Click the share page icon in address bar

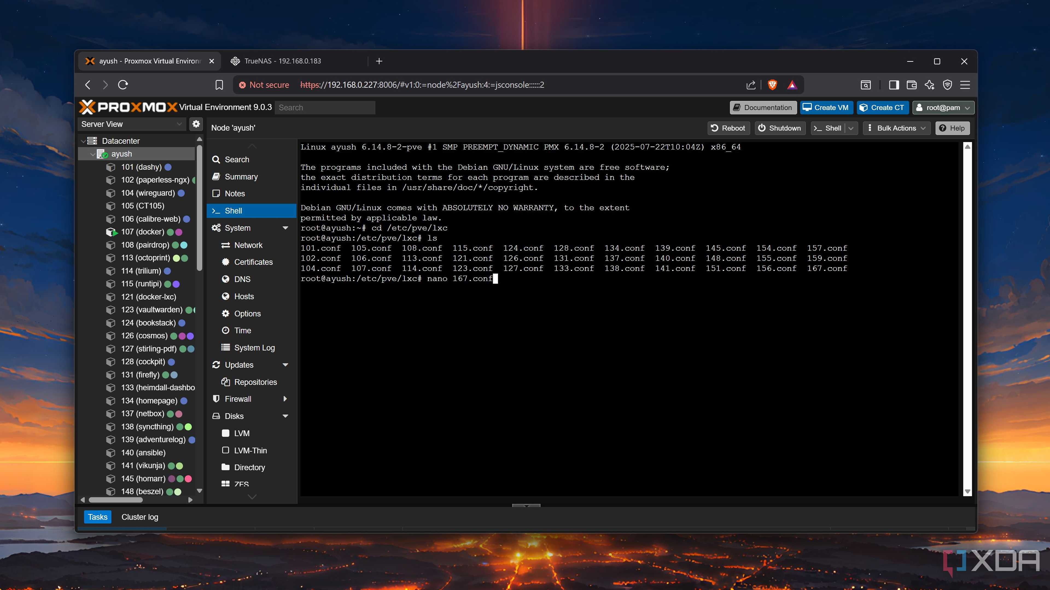tap(751, 85)
